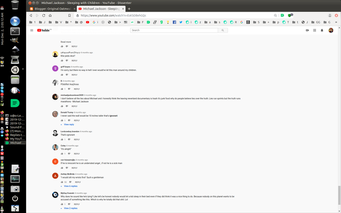The image size is (341, 213).
Task: Reply to the michaeljacksonlover2009 comment
Action: 75,106
